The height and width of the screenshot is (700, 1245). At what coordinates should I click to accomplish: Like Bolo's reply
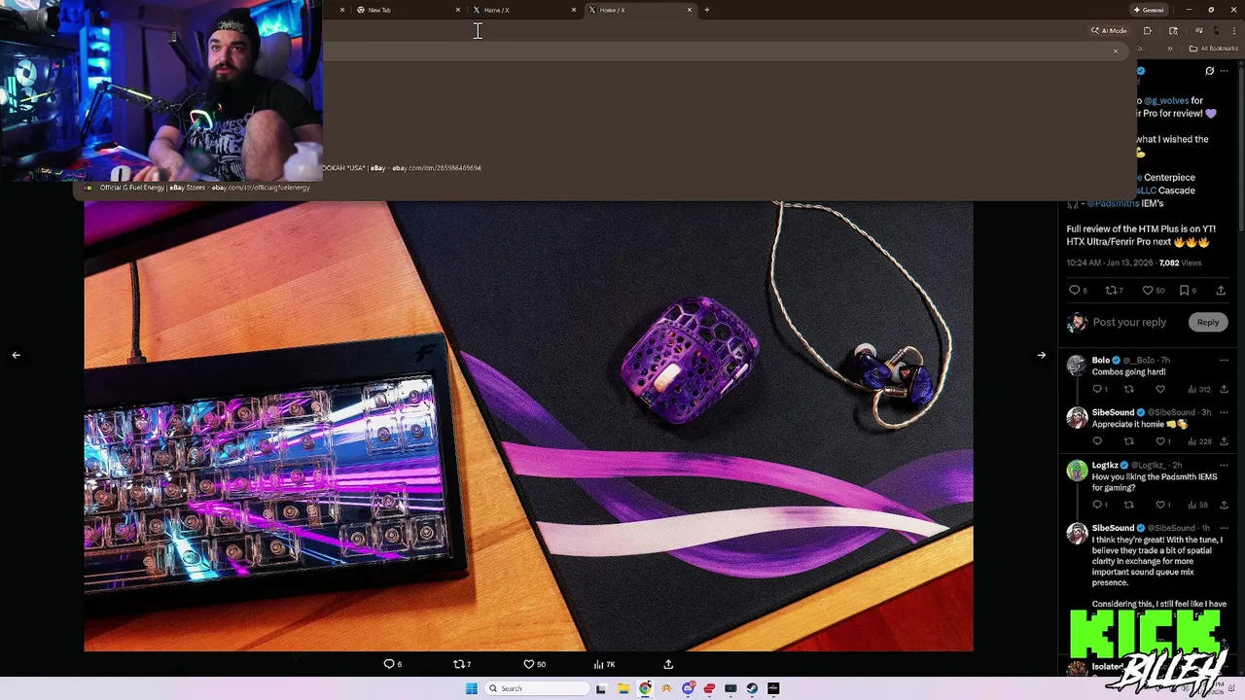point(1160,389)
